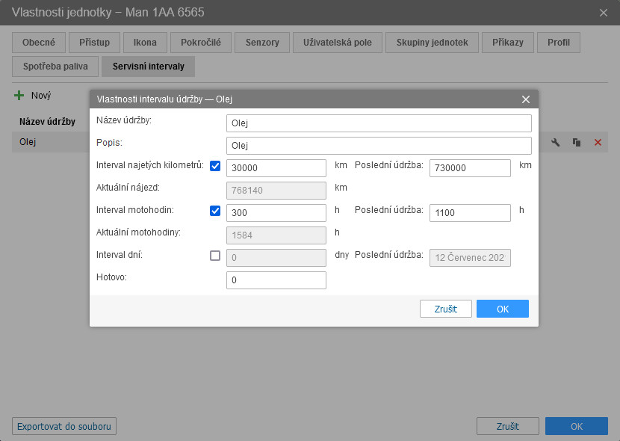This screenshot has width=620, height=441.
Task: Open the Poslední údržba date field
Action: 470,258
